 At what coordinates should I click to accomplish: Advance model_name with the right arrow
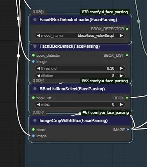click(121, 36)
